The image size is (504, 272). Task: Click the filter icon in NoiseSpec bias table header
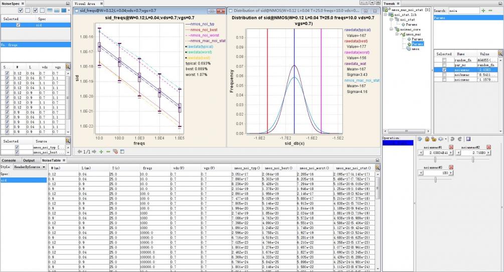click(x=68, y=66)
